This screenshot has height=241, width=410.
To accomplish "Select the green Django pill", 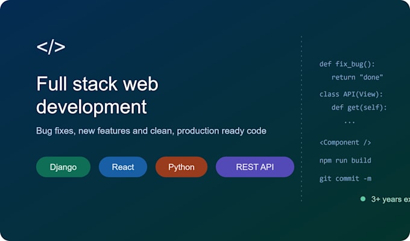I will tap(63, 167).
